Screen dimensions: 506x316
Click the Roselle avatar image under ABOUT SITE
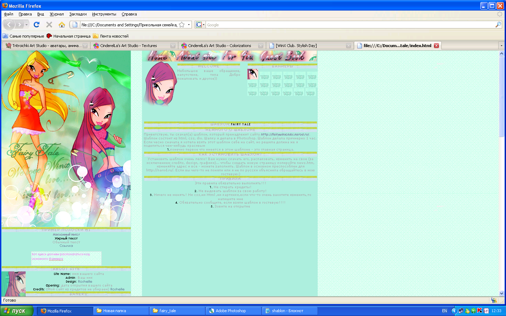pos(13,284)
